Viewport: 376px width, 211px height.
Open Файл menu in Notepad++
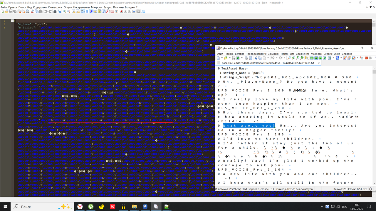[x=4, y=7]
